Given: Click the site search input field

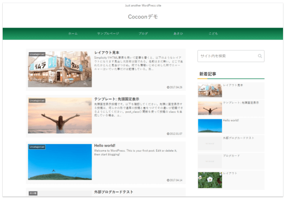Looking at the screenshot, I should point(227,56).
